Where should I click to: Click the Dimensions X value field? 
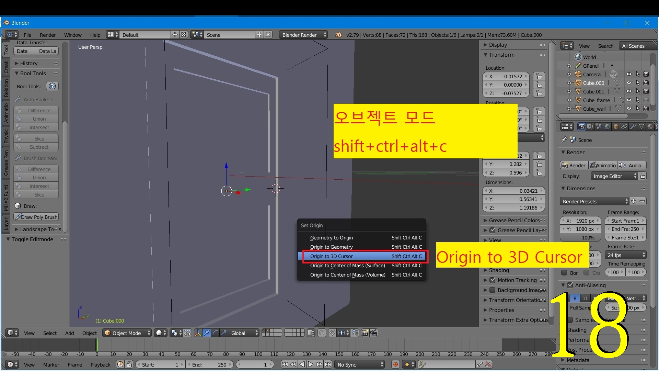(x=513, y=191)
